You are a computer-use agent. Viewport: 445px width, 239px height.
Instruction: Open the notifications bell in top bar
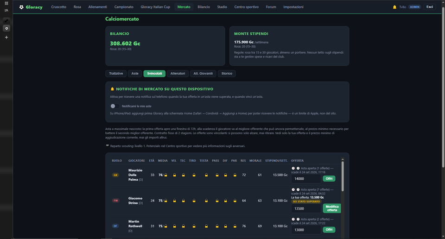[x=394, y=7]
